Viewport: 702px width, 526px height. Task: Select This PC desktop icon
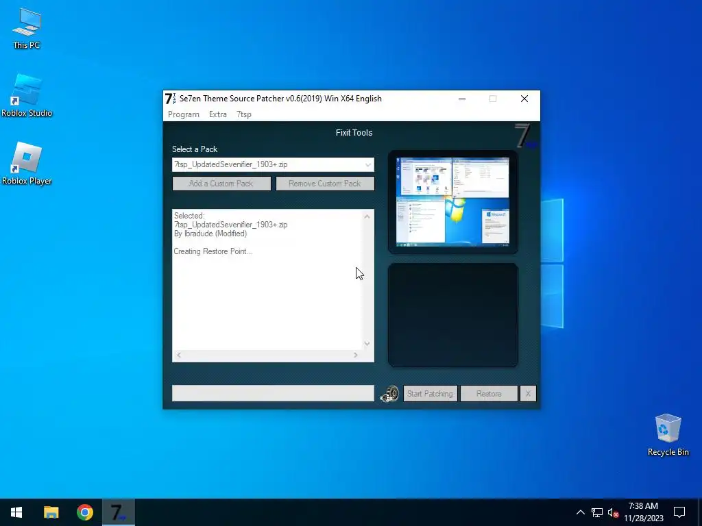point(27,27)
